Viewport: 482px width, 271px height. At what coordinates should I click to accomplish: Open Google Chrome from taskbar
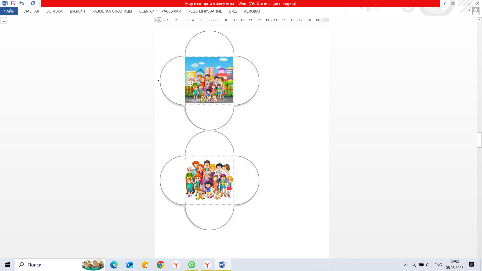[x=161, y=265]
